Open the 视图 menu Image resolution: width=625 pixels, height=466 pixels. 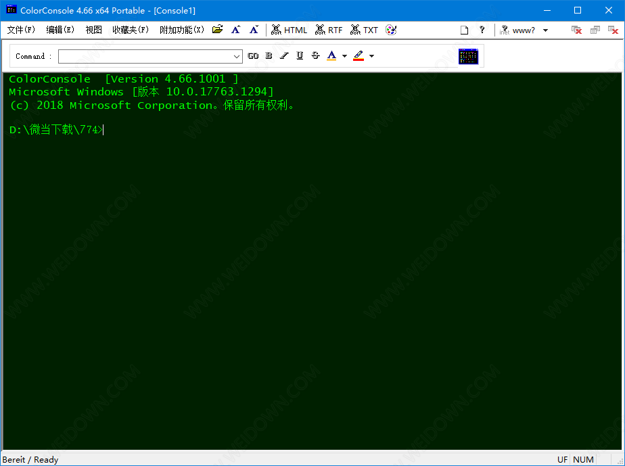coord(93,30)
